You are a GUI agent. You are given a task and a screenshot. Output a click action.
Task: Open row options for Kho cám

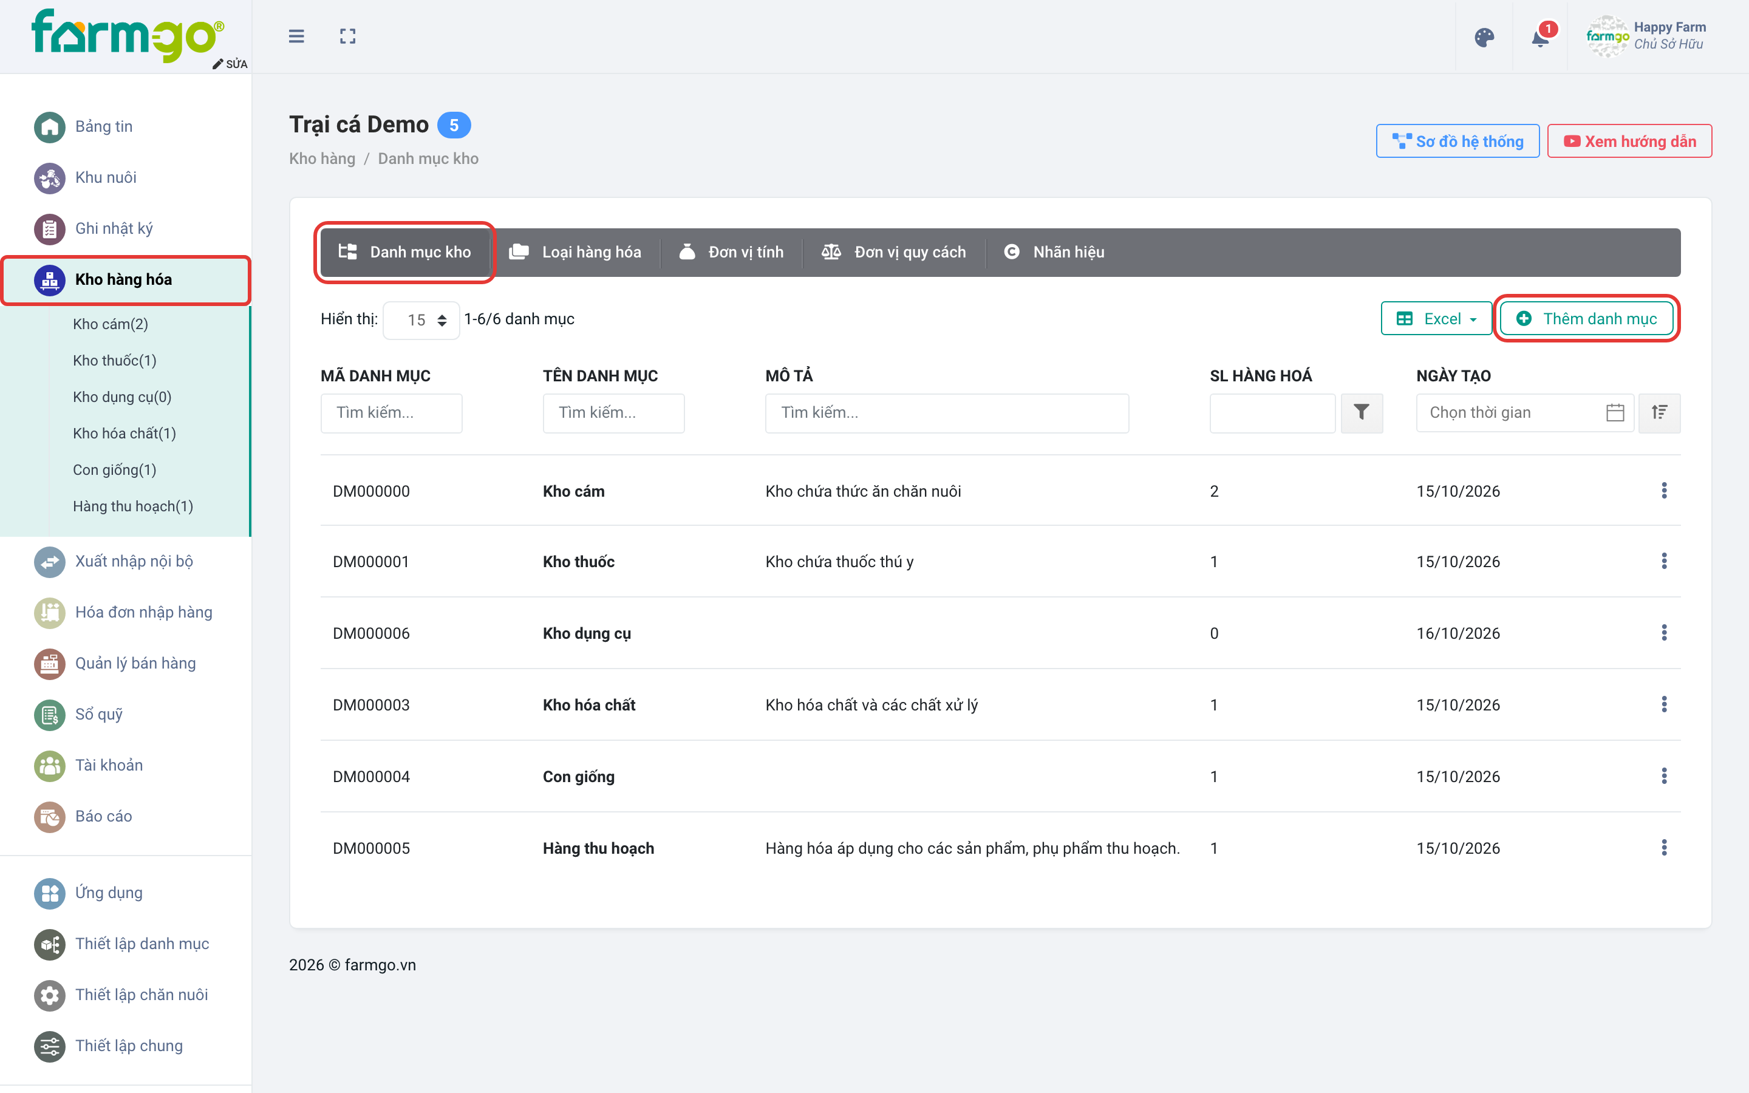[1664, 491]
